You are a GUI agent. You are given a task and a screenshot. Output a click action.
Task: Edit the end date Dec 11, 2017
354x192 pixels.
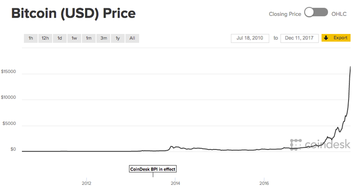tap(299, 38)
